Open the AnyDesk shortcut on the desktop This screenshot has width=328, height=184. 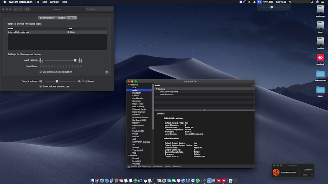tap(320, 58)
